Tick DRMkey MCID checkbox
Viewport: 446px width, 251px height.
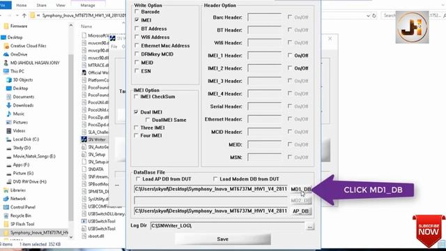click(137, 54)
